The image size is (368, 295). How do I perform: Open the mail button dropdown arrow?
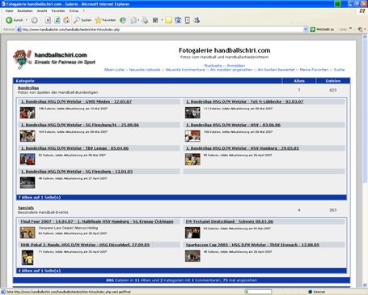[138, 20]
